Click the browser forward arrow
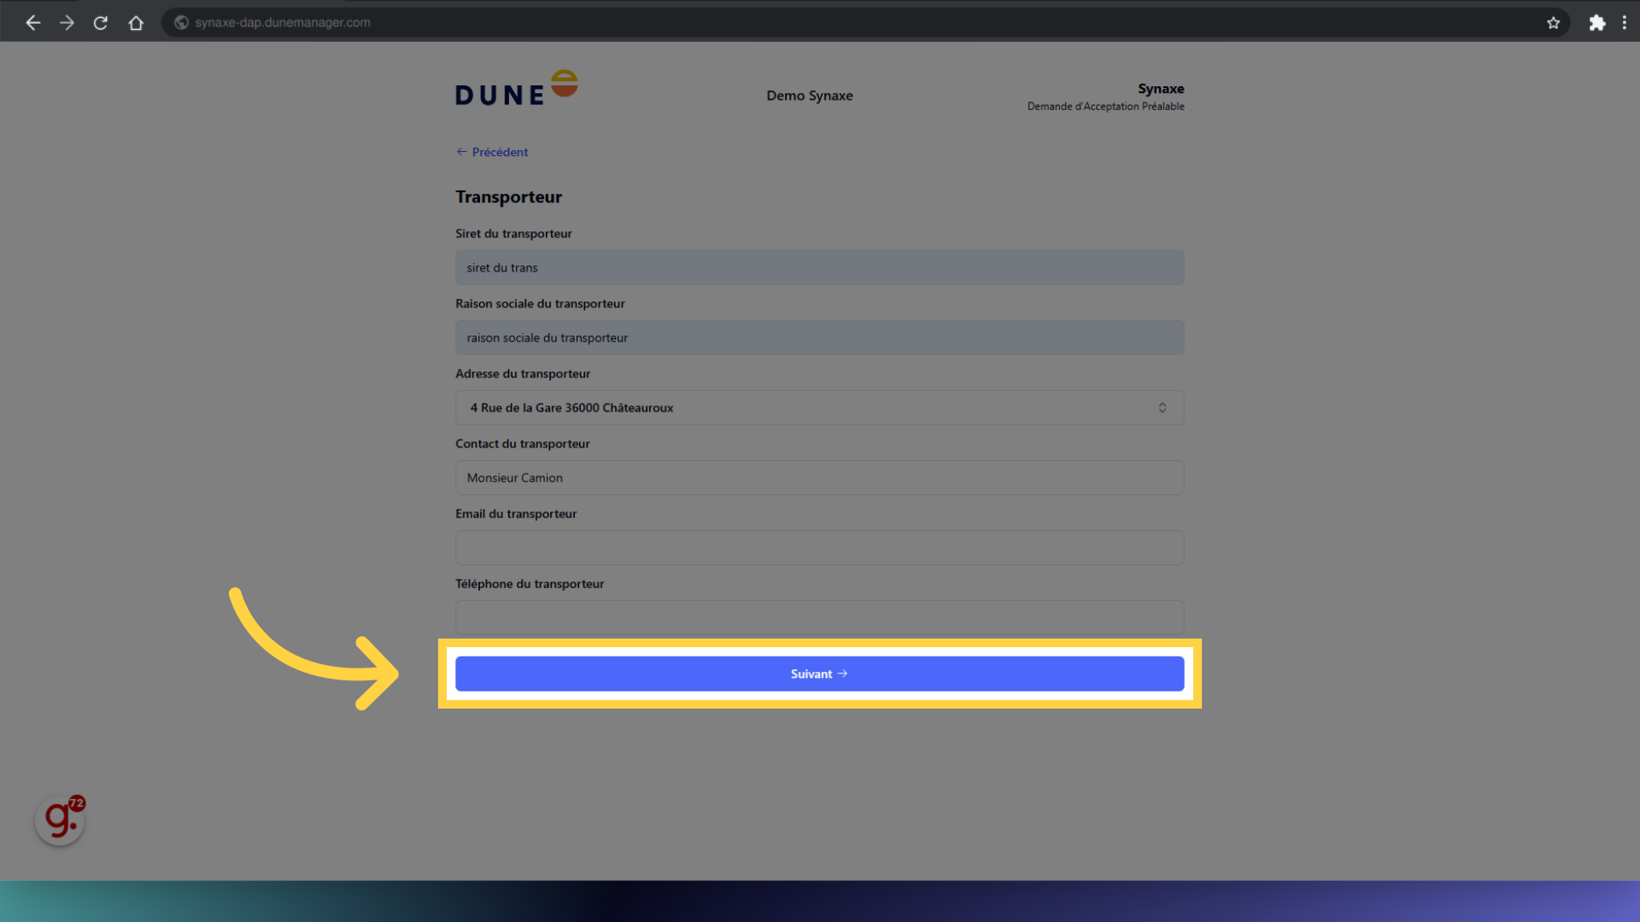 click(x=67, y=23)
